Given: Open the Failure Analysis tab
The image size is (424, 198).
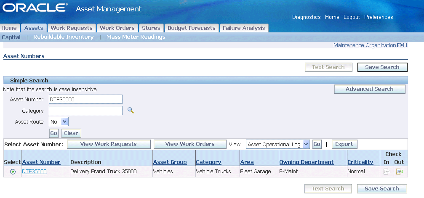Looking at the screenshot, I should pos(244,28).
